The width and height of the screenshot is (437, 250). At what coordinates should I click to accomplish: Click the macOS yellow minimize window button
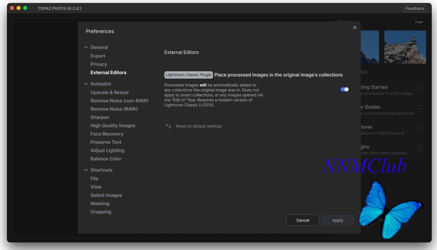19,8
